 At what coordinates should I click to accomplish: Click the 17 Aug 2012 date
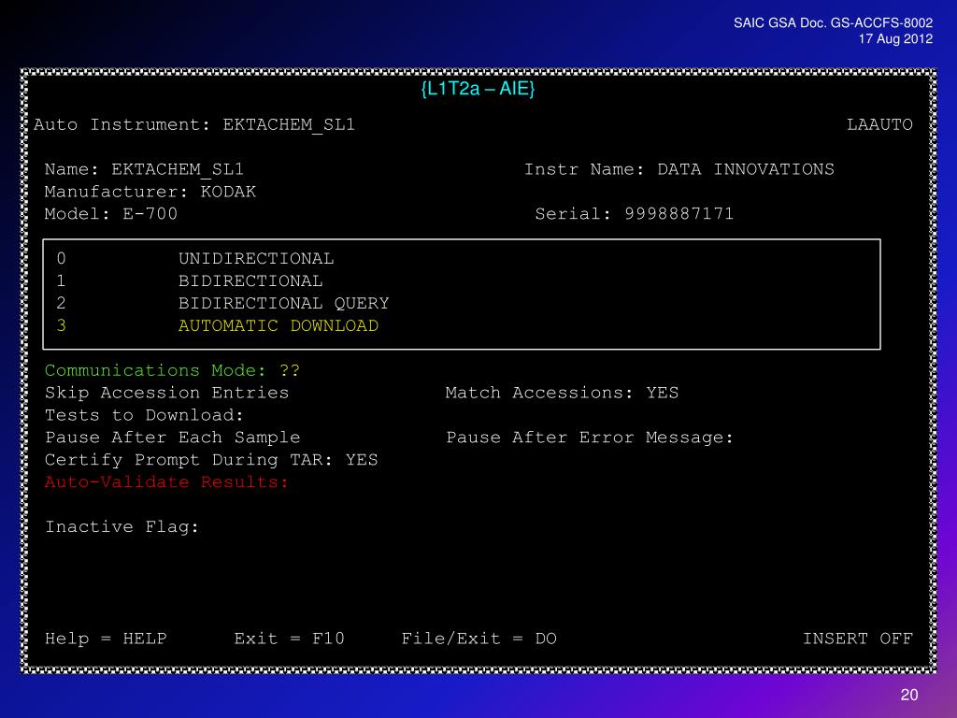895,38
